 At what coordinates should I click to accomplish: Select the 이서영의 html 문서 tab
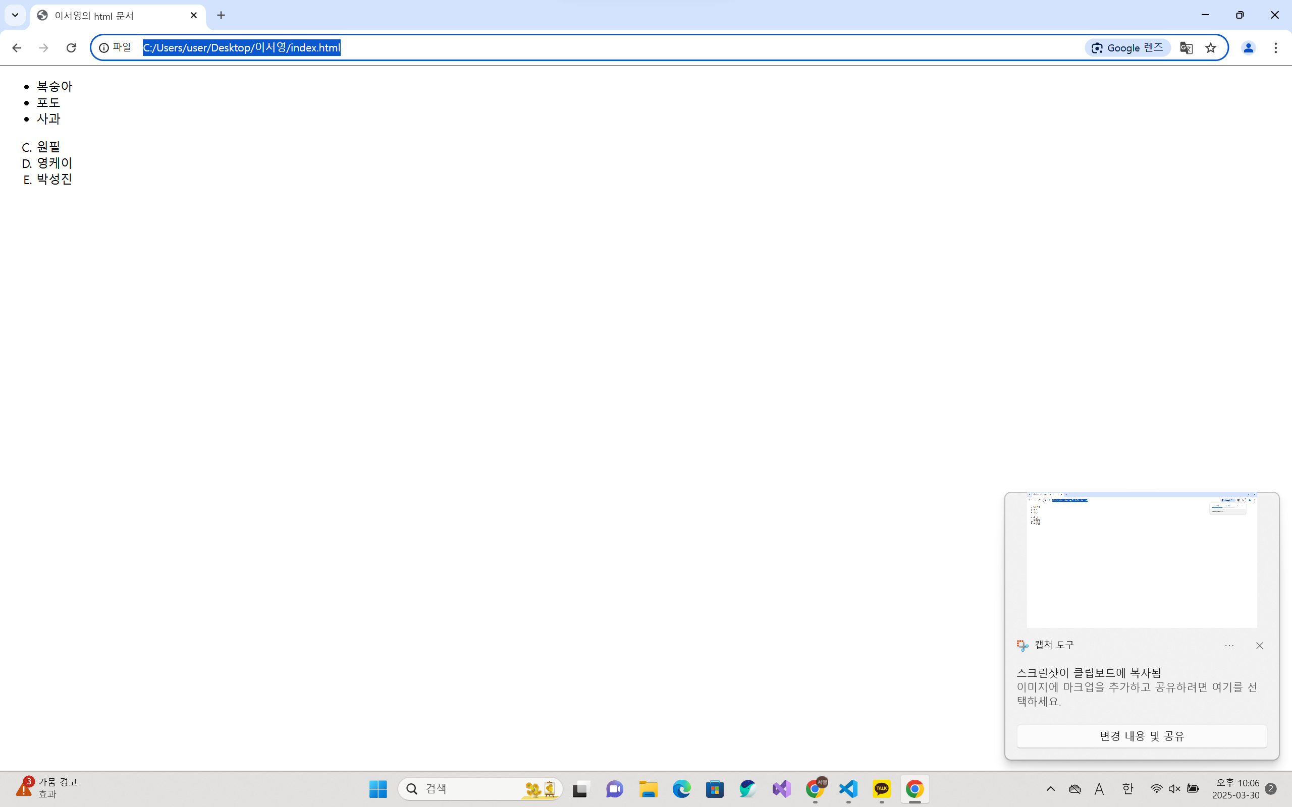107,16
